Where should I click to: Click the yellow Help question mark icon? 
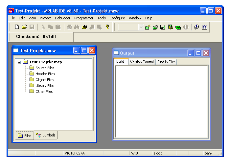(x=107, y=27)
